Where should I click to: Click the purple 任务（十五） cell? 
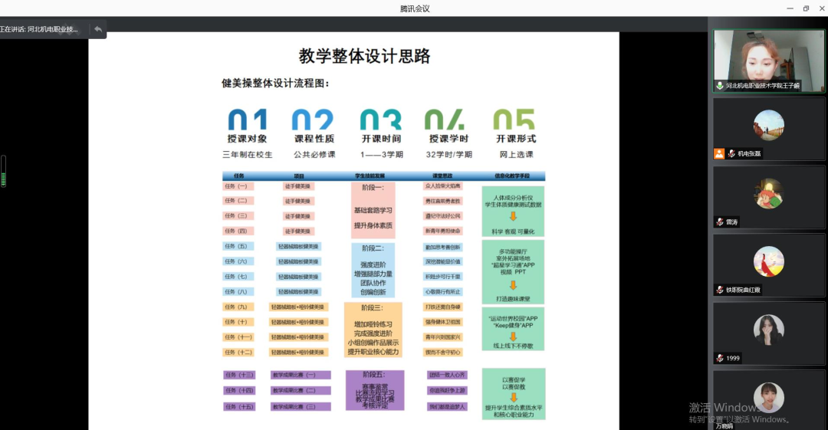click(239, 407)
